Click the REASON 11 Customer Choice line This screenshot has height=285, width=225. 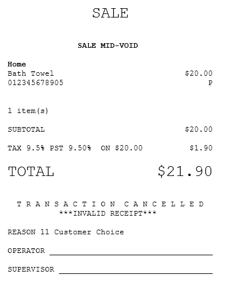(66, 232)
